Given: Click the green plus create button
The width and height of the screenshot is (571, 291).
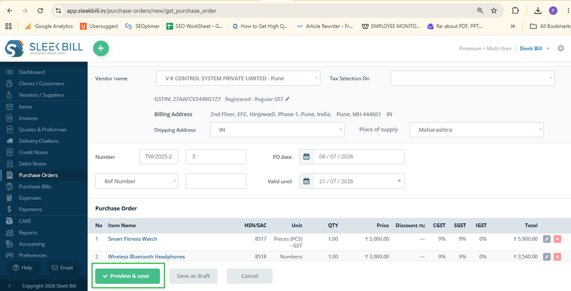Looking at the screenshot, I should (101, 48).
